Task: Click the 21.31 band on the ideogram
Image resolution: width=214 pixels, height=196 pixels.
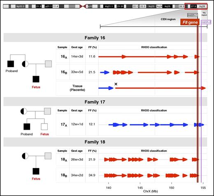Action: (x=120, y=6)
